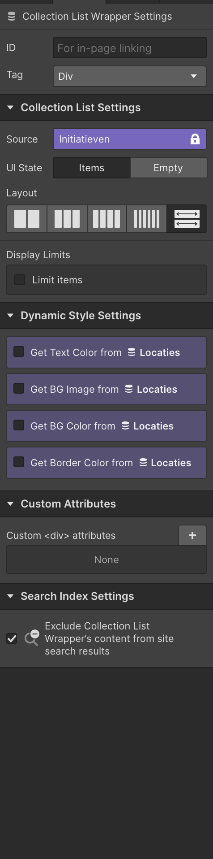Image resolution: width=213 pixels, height=859 pixels.
Task: Select the four-column layout icon
Action: click(106, 219)
